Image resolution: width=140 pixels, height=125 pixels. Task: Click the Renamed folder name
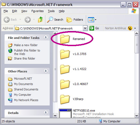click(79, 39)
